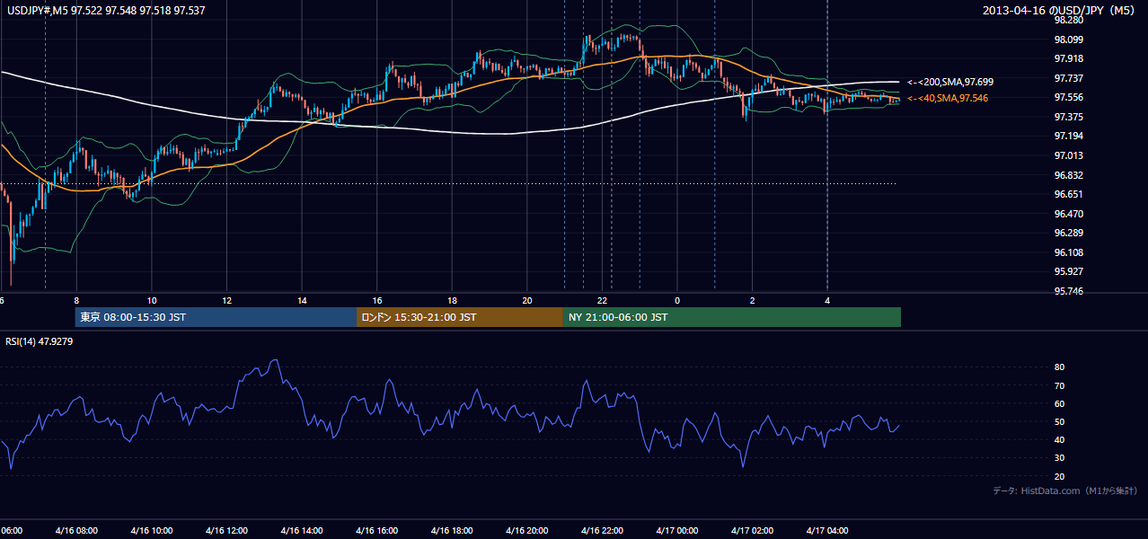Click the bottom time label 4/16 22:00
This screenshot has width=1148, height=539.
coord(602,531)
